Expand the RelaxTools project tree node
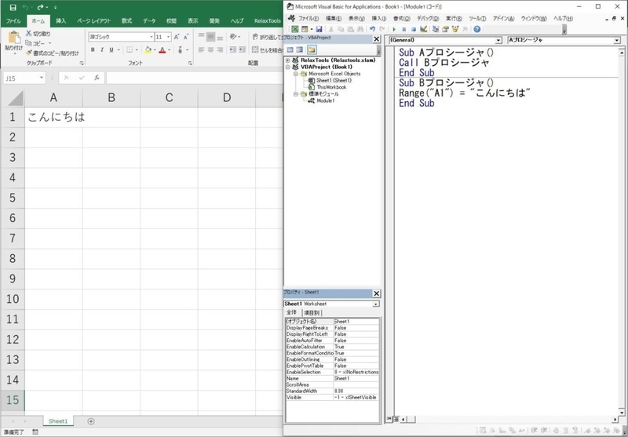 (287, 60)
